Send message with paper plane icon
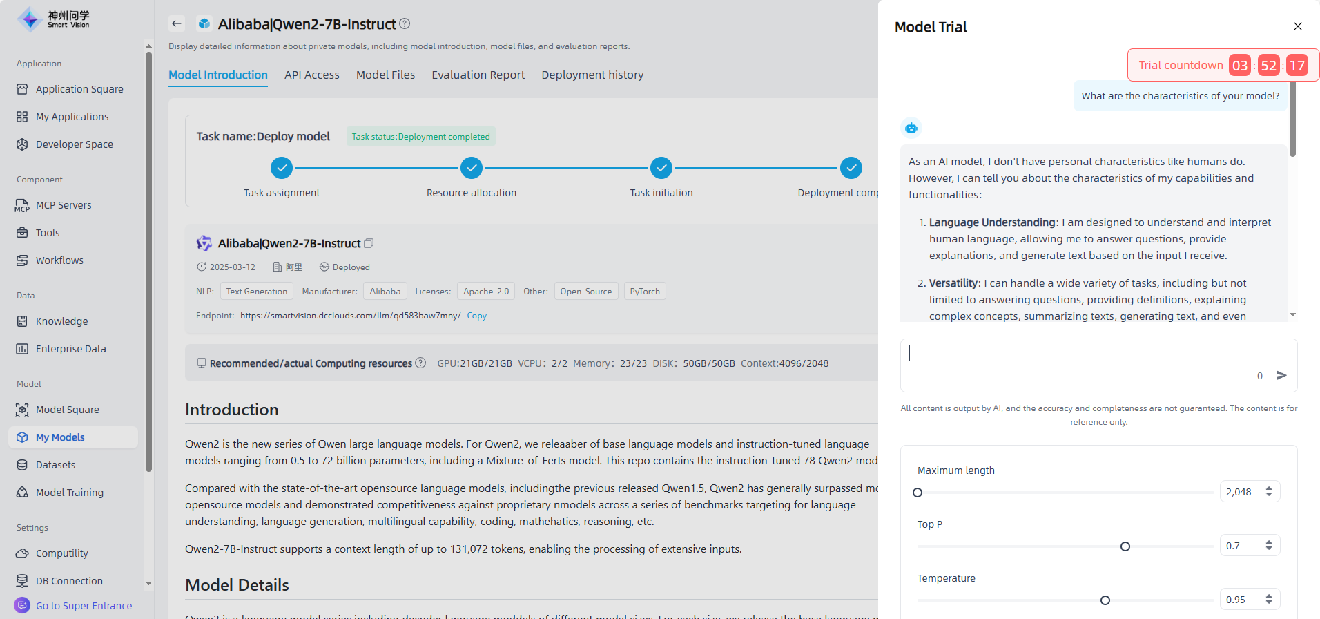The image size is (1320, 619). (x=1281, y=375)
